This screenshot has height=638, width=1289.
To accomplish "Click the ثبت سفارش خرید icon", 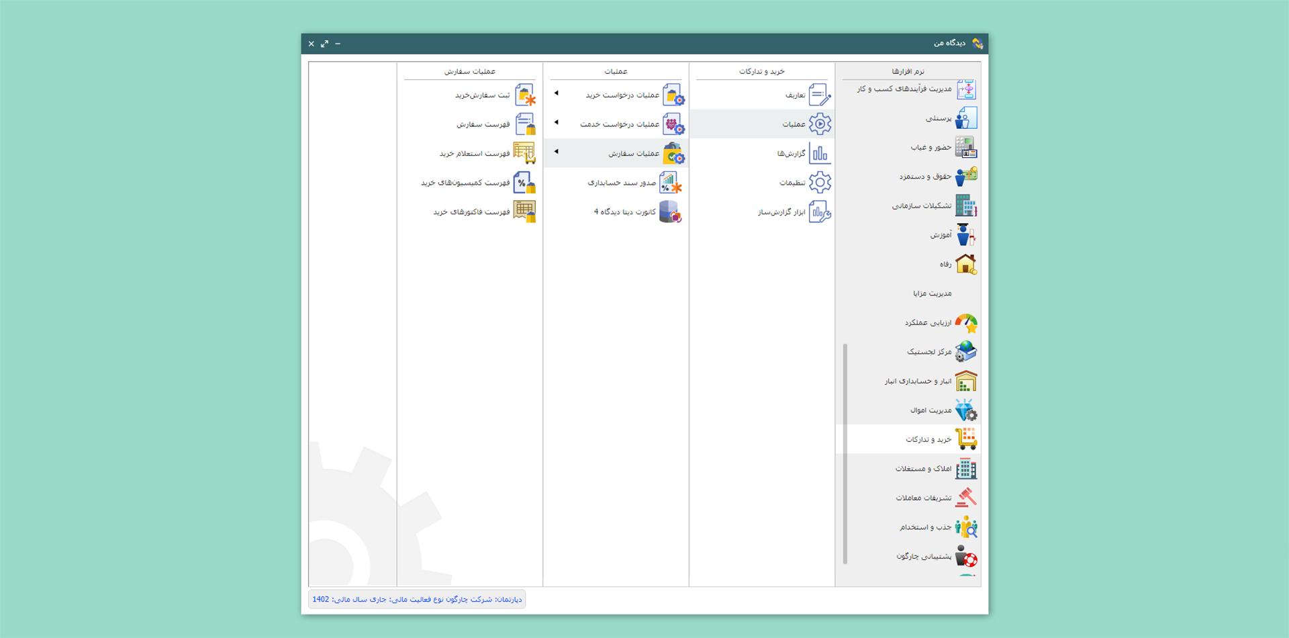I will click(524, 95).
